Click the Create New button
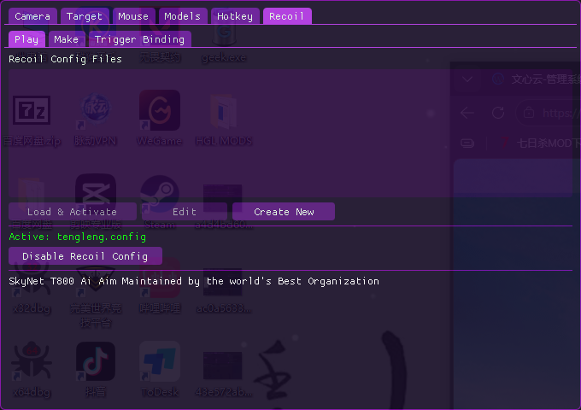The width and height of the screenshot is (581, 410). click(x=283, y=212)
